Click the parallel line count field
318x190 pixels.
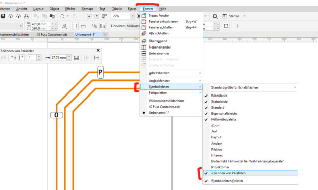click(x=32, y=58)
